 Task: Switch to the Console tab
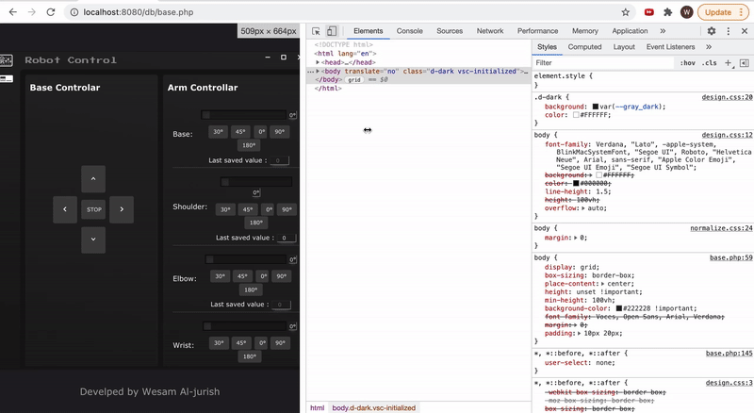coord(410,31)
